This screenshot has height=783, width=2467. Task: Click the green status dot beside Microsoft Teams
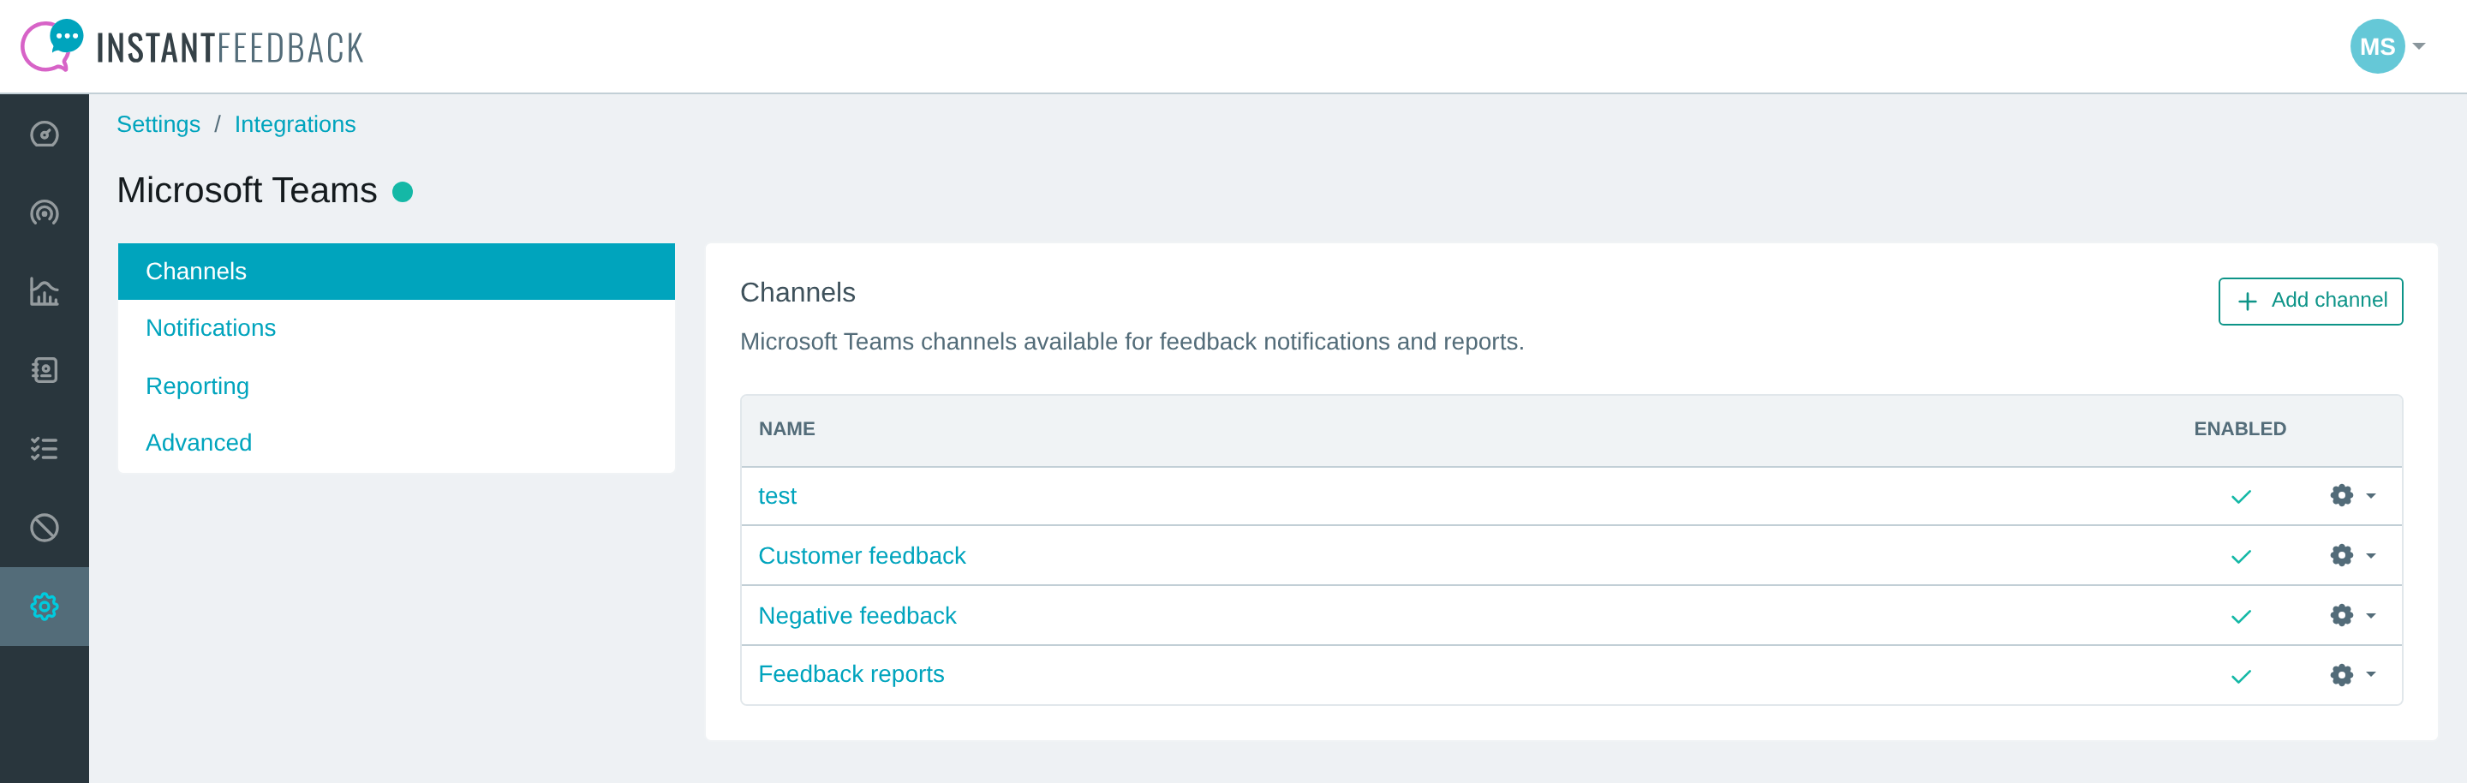[x=403, y=191]
